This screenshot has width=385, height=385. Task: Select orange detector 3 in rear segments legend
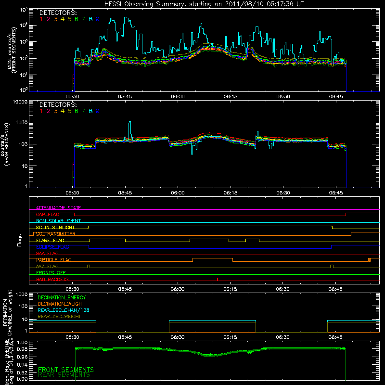55,111
